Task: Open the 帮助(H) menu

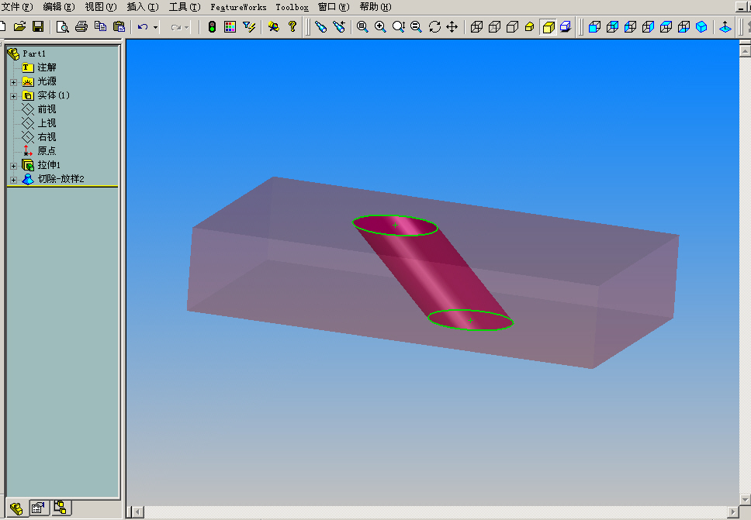Action: point(375,7)
